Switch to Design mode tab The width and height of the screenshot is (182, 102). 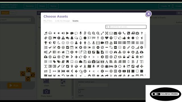[5, 13]
